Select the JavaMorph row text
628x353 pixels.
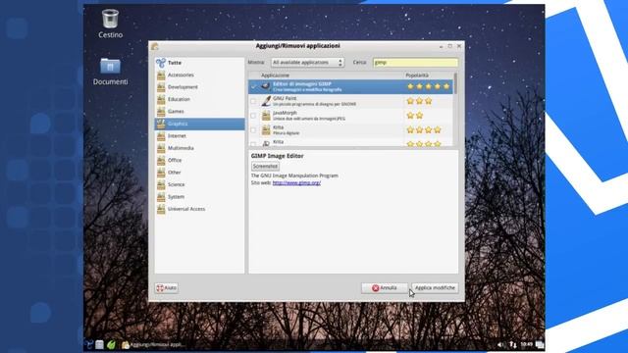pyautogui.click(x=309, y=116)
